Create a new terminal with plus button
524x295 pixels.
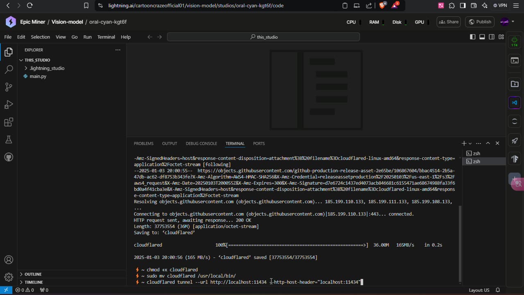pyautogui.click(x=464, y=143)
